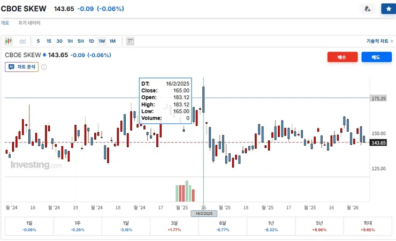Select the 1주 performance period
396x241 pixels.
pyautogui.click(x=78, y=226)
